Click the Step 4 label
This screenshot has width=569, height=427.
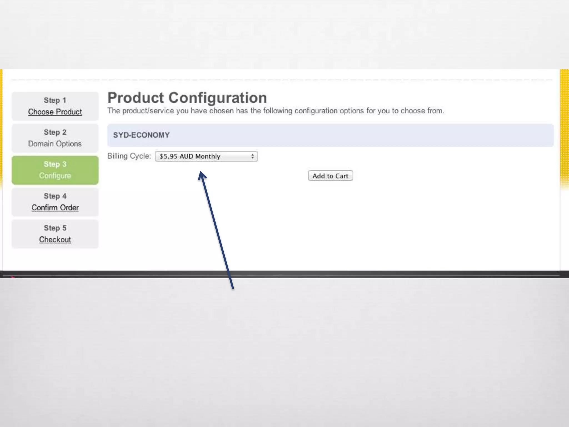coord(55,196)
